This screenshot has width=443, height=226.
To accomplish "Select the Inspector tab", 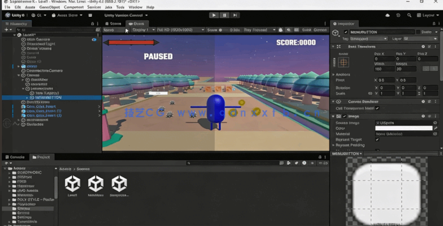I will (344, 24).
